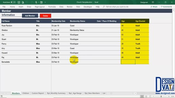This screenshot has width=175, height=98.
Task: Click the table form icon in quick access
Action: pos(41,2)
